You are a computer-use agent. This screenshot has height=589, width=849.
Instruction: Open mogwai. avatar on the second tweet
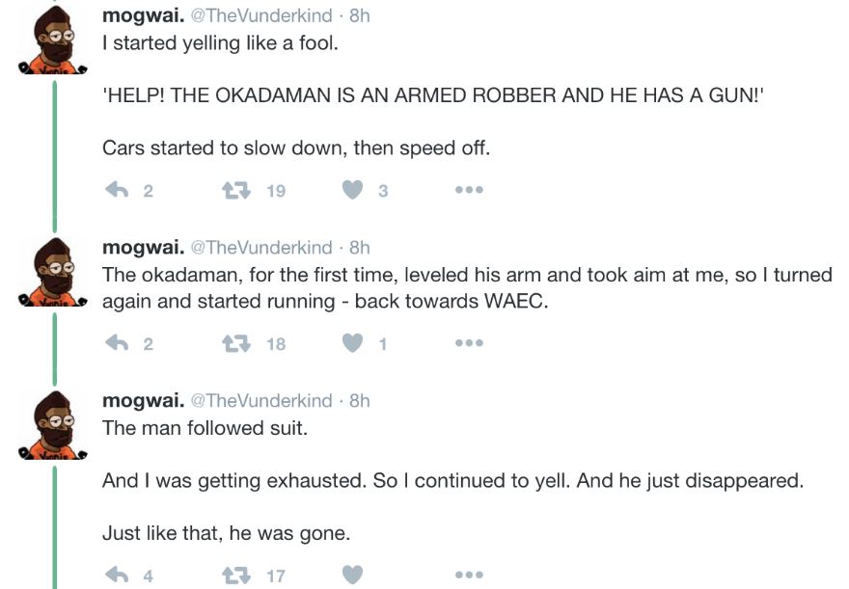coord(53,273)
